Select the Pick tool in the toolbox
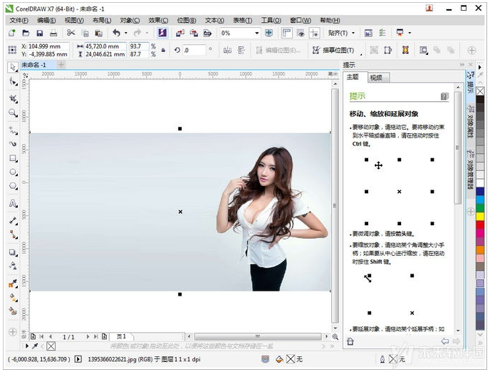This screenshot has width=490, height=372. [13, 67]
